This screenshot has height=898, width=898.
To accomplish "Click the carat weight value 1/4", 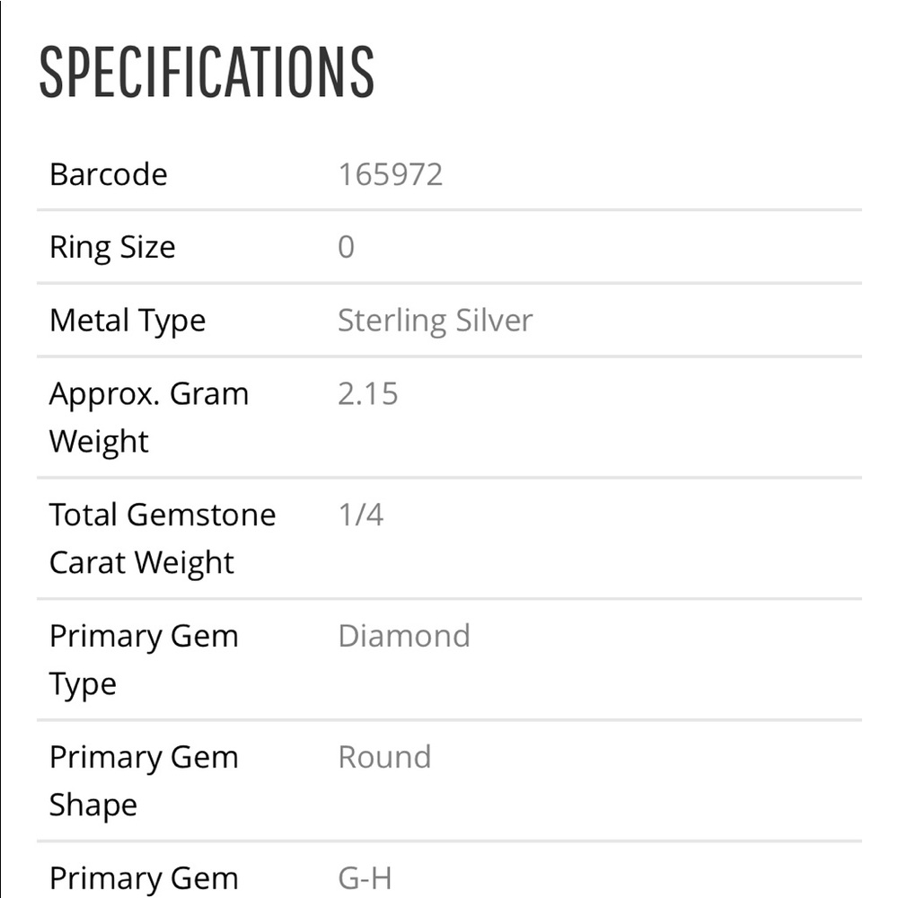I will [x=360, y=515].
